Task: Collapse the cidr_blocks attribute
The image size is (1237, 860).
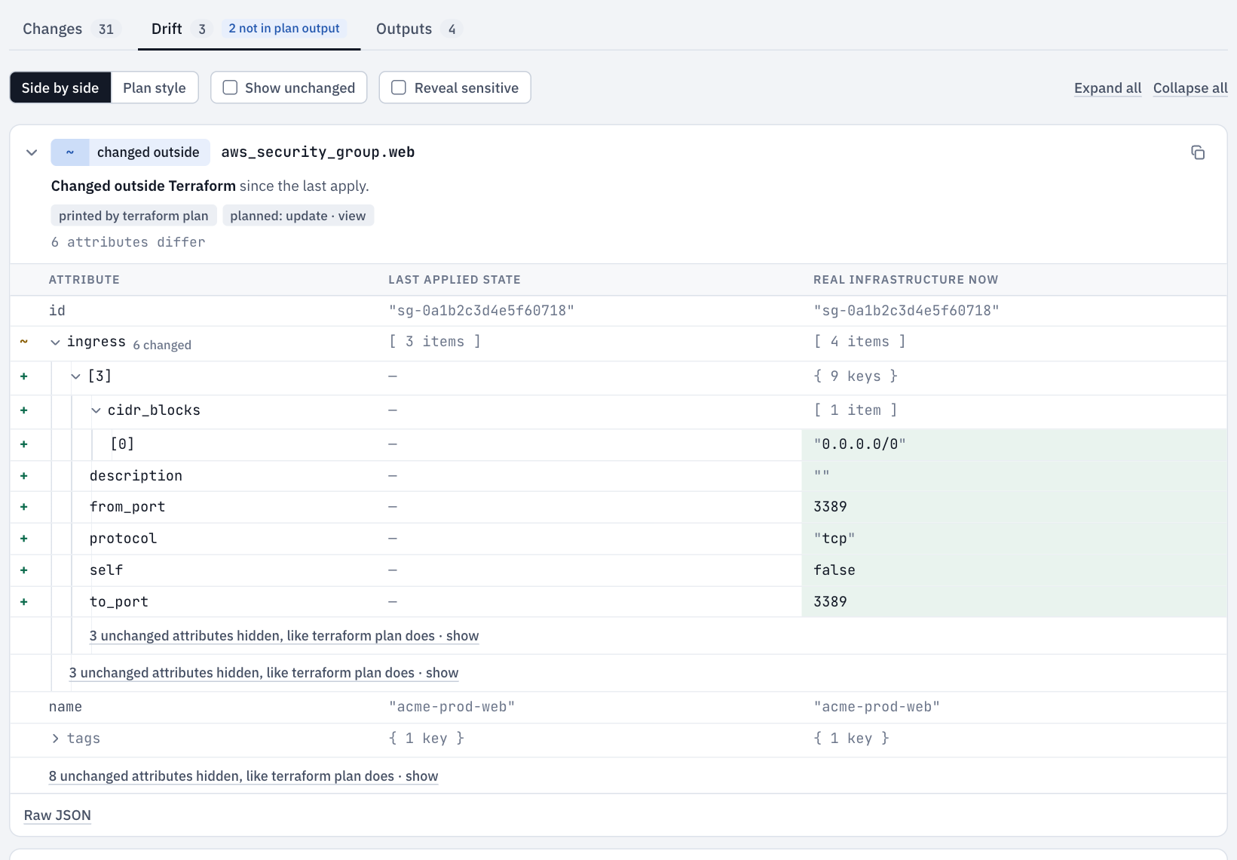Action: (x=96, y=410)
